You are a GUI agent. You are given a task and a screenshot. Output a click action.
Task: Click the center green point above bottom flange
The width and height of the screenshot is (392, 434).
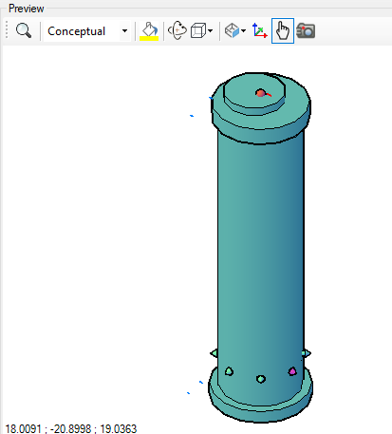[x=261, y=379]
